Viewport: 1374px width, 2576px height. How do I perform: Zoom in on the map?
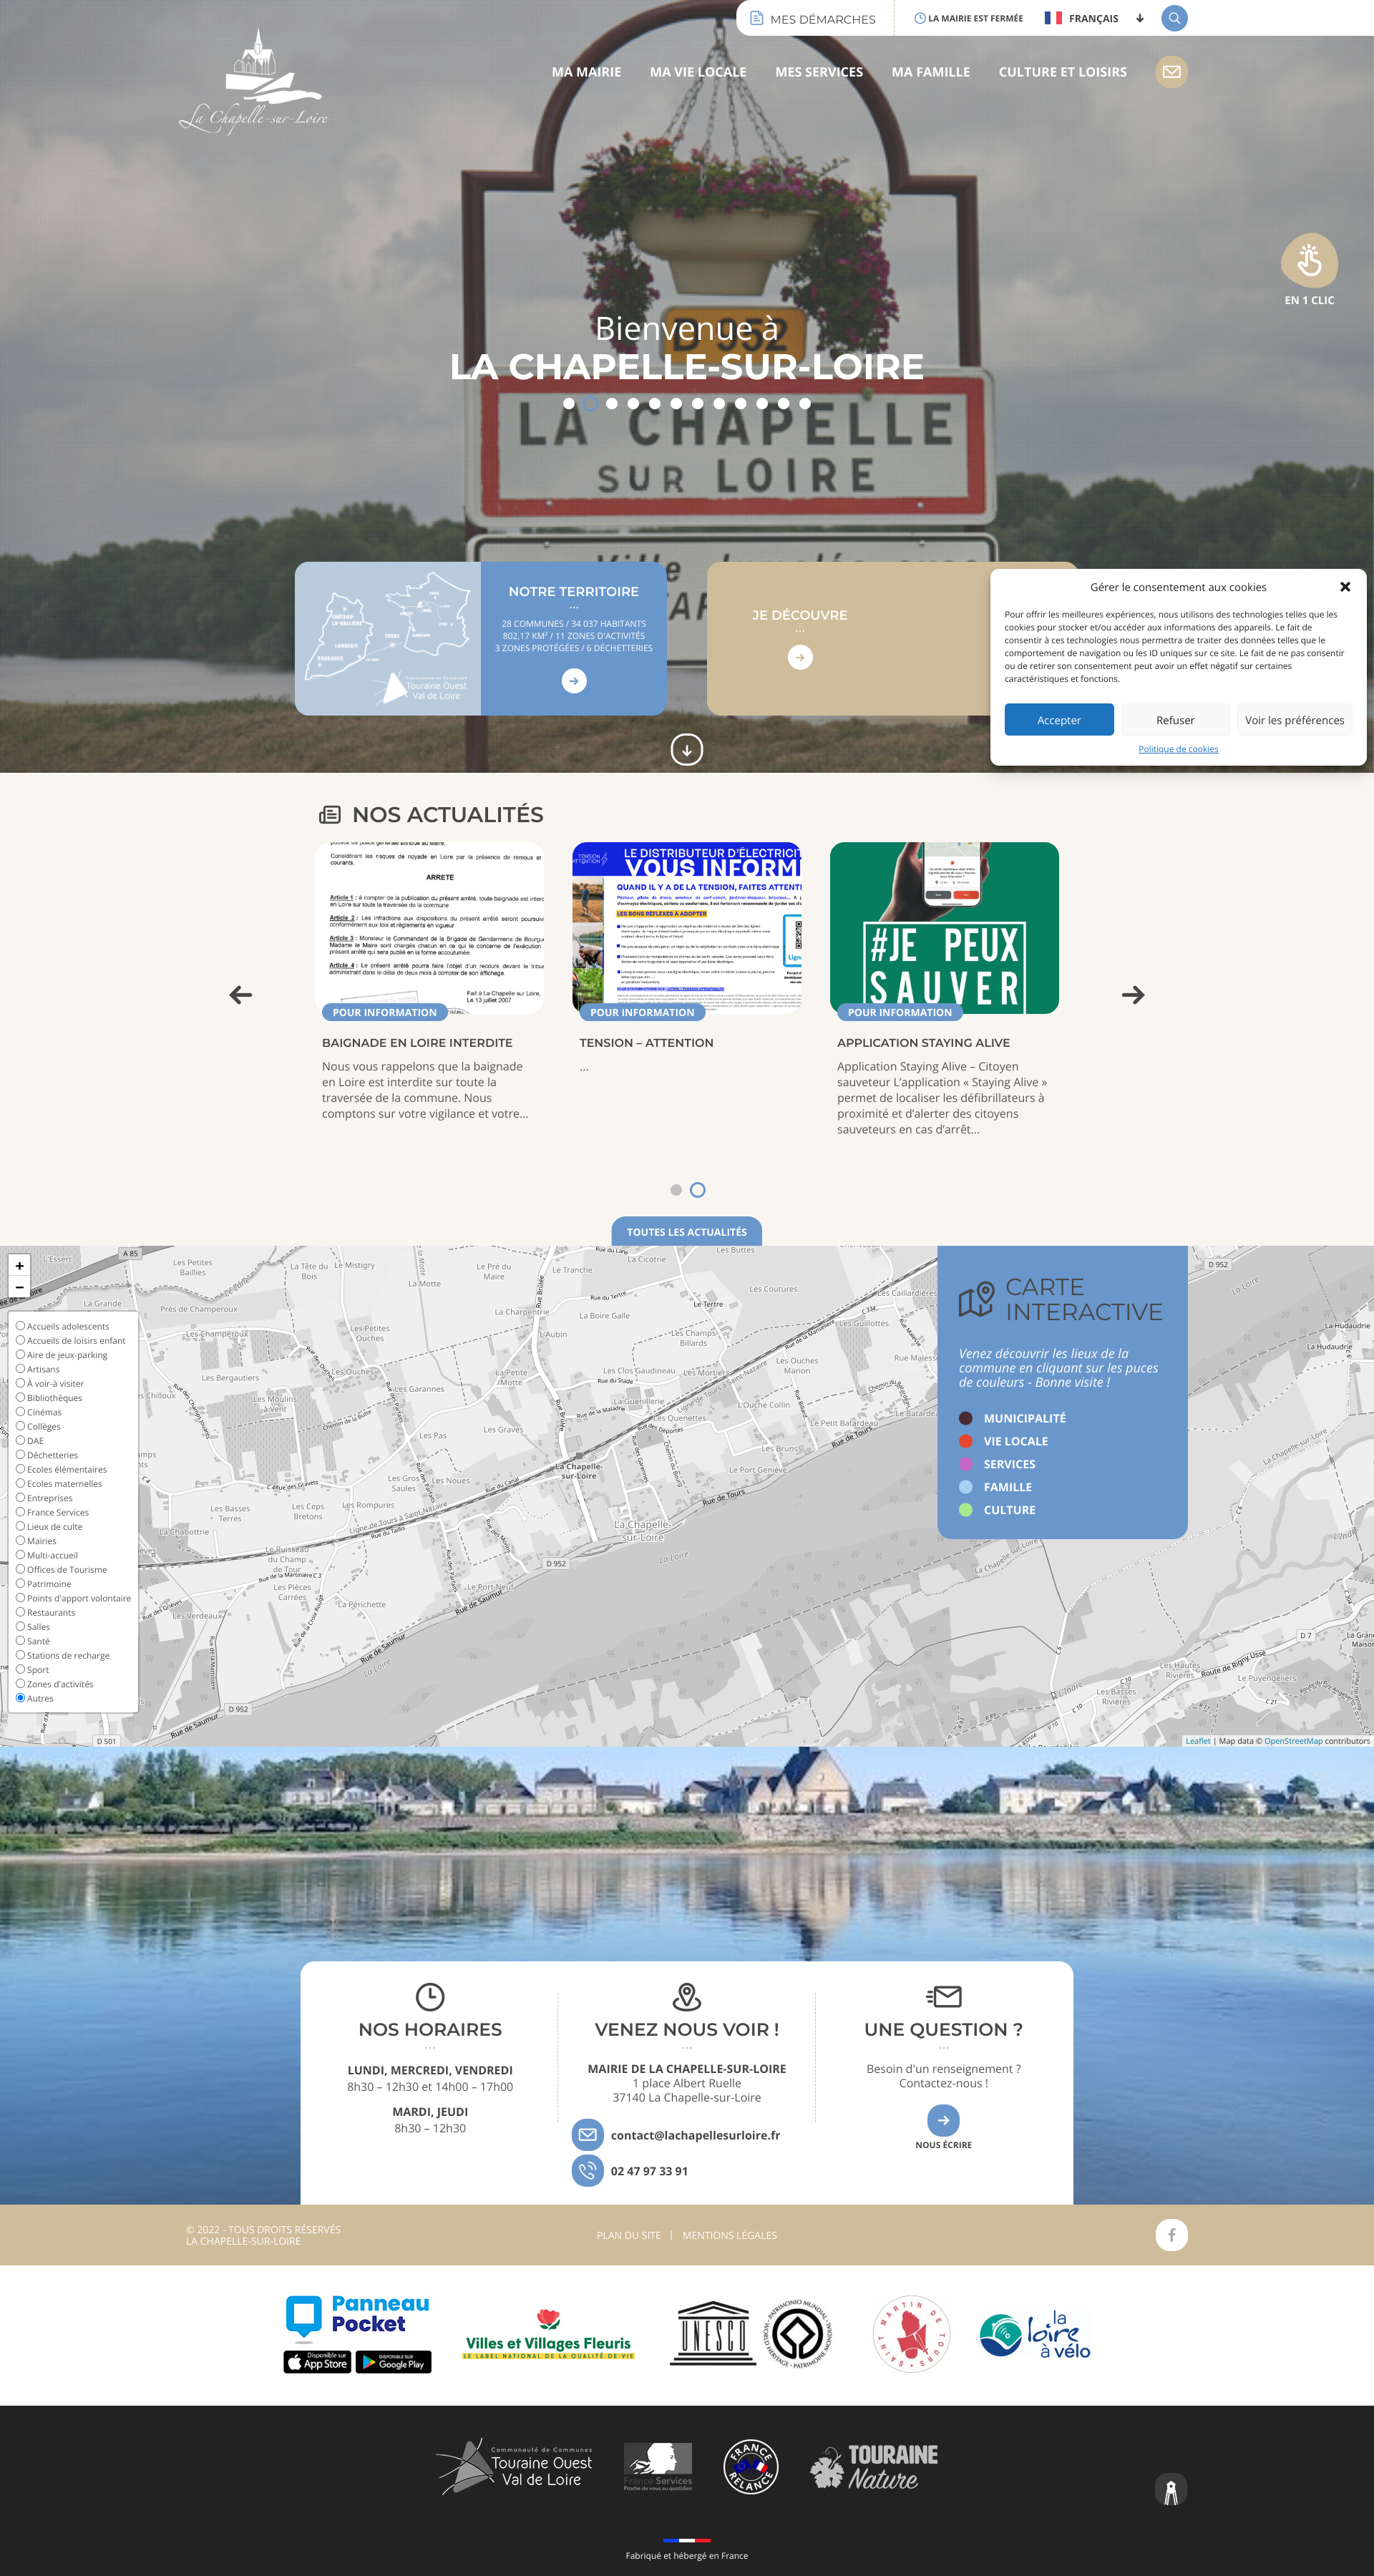(x=19, y=1265)
